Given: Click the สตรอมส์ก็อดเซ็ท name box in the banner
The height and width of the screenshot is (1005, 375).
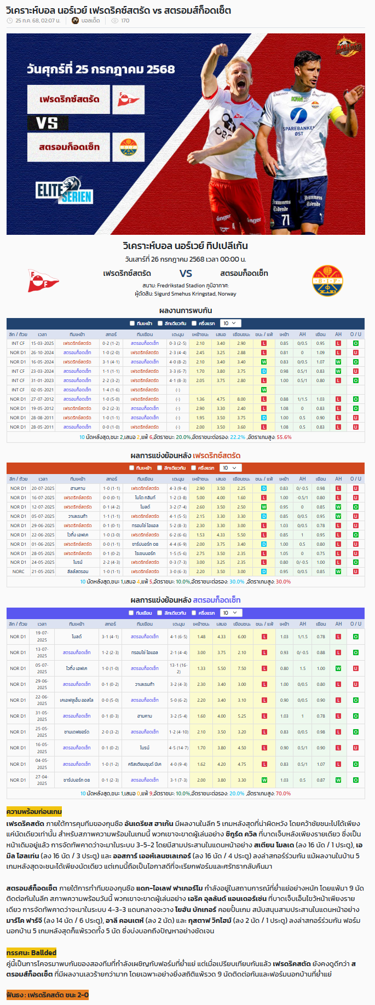Looking at the screenshot, I should pos(69,147).
